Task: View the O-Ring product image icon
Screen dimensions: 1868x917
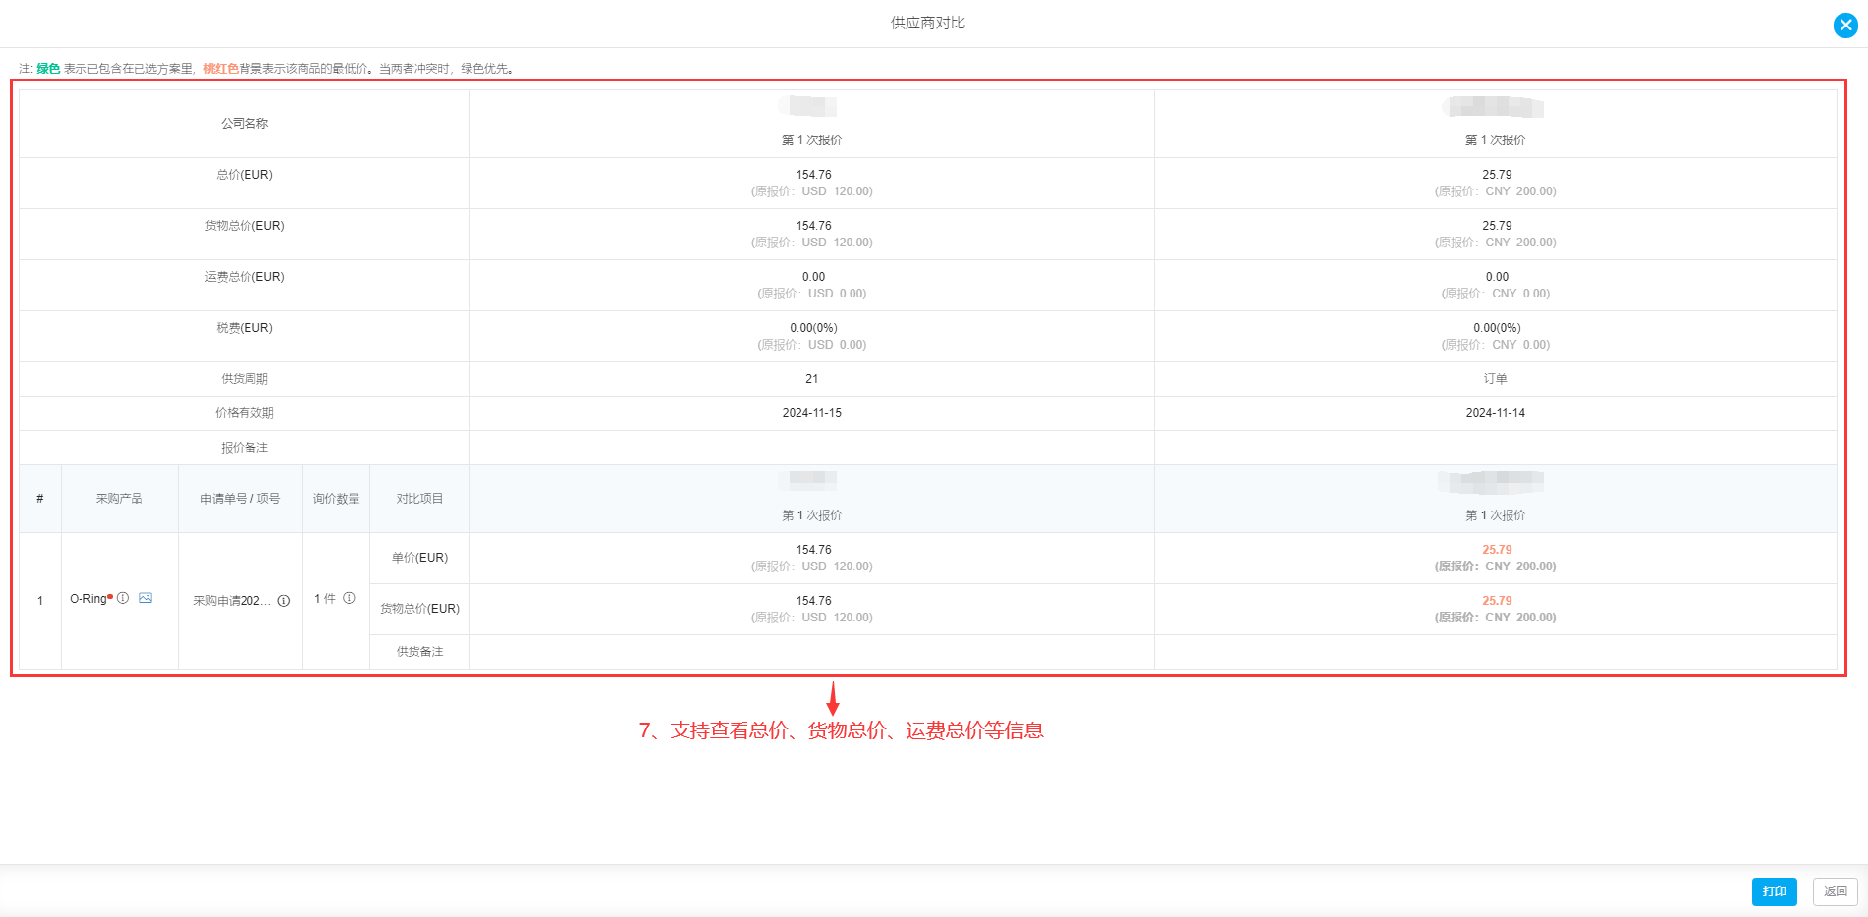Action: pos(145,598)
